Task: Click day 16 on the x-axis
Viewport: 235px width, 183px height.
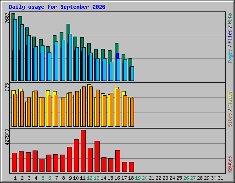Action: click(117, 178)
